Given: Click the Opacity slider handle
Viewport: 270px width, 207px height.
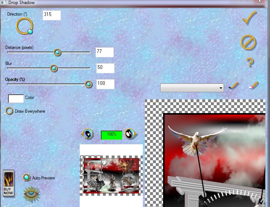Looking at the screenshot, I should (88, 84).
